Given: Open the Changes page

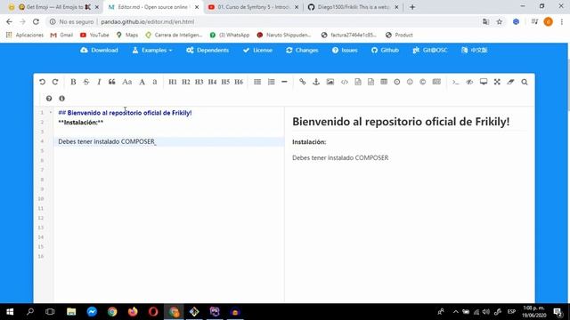Looking at the screenshot, I should point(302,50).
